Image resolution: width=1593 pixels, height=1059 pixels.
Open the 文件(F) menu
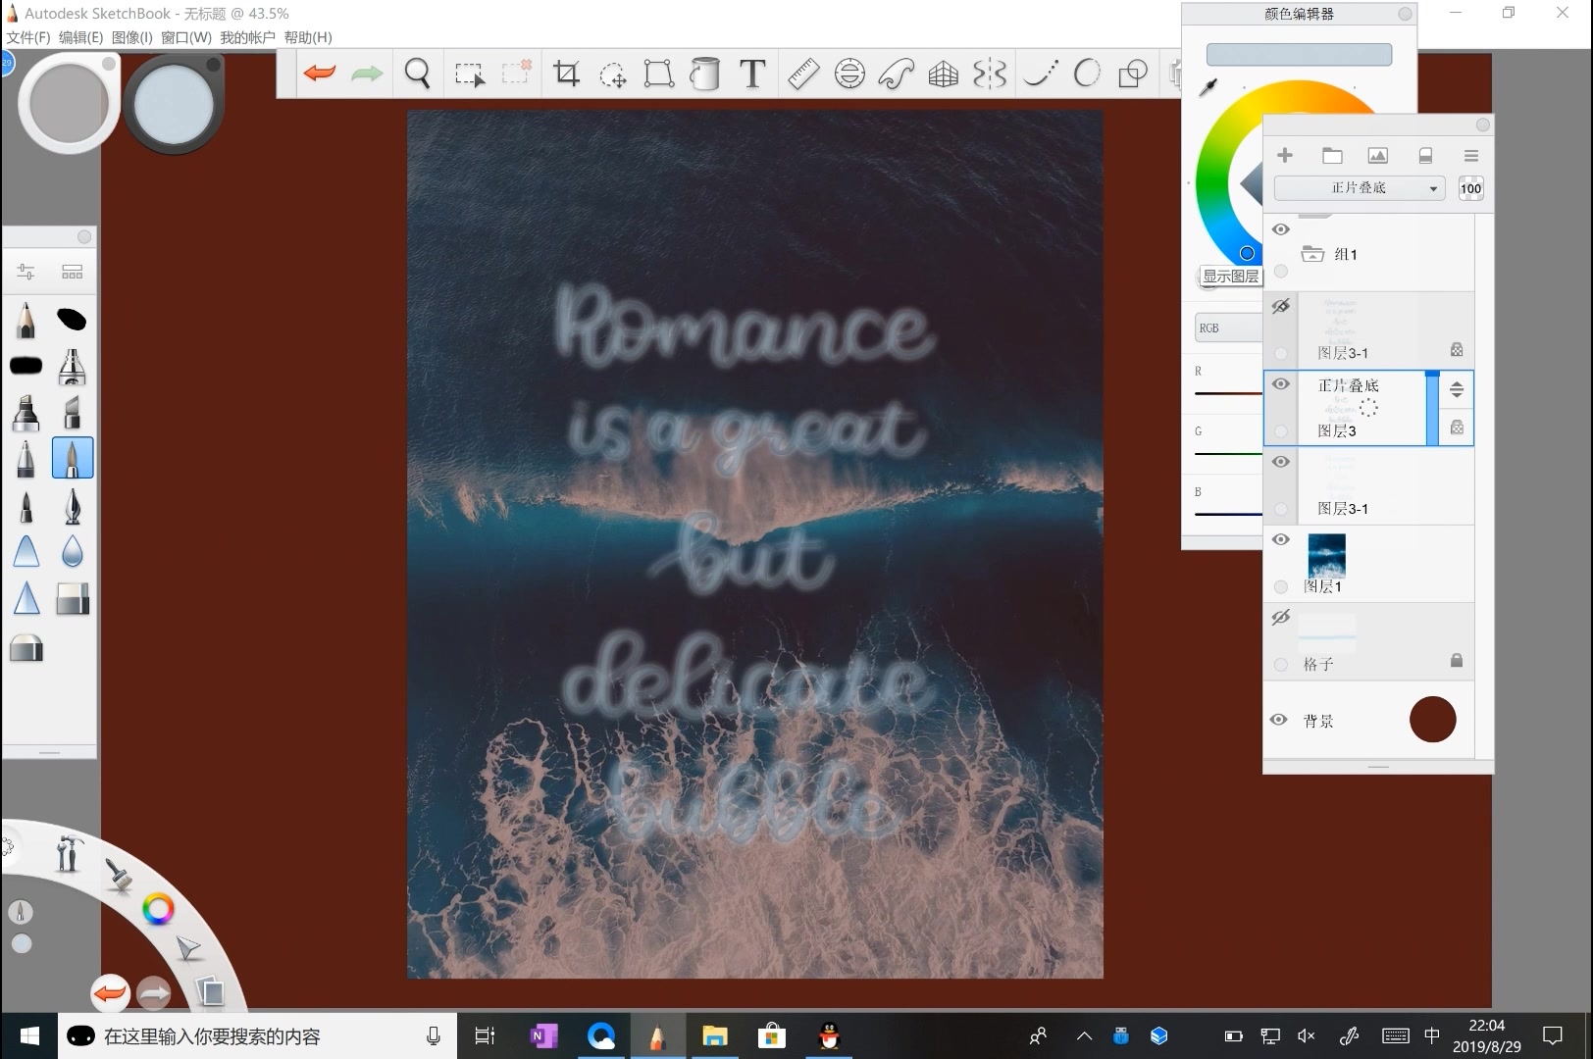(28, 37)
